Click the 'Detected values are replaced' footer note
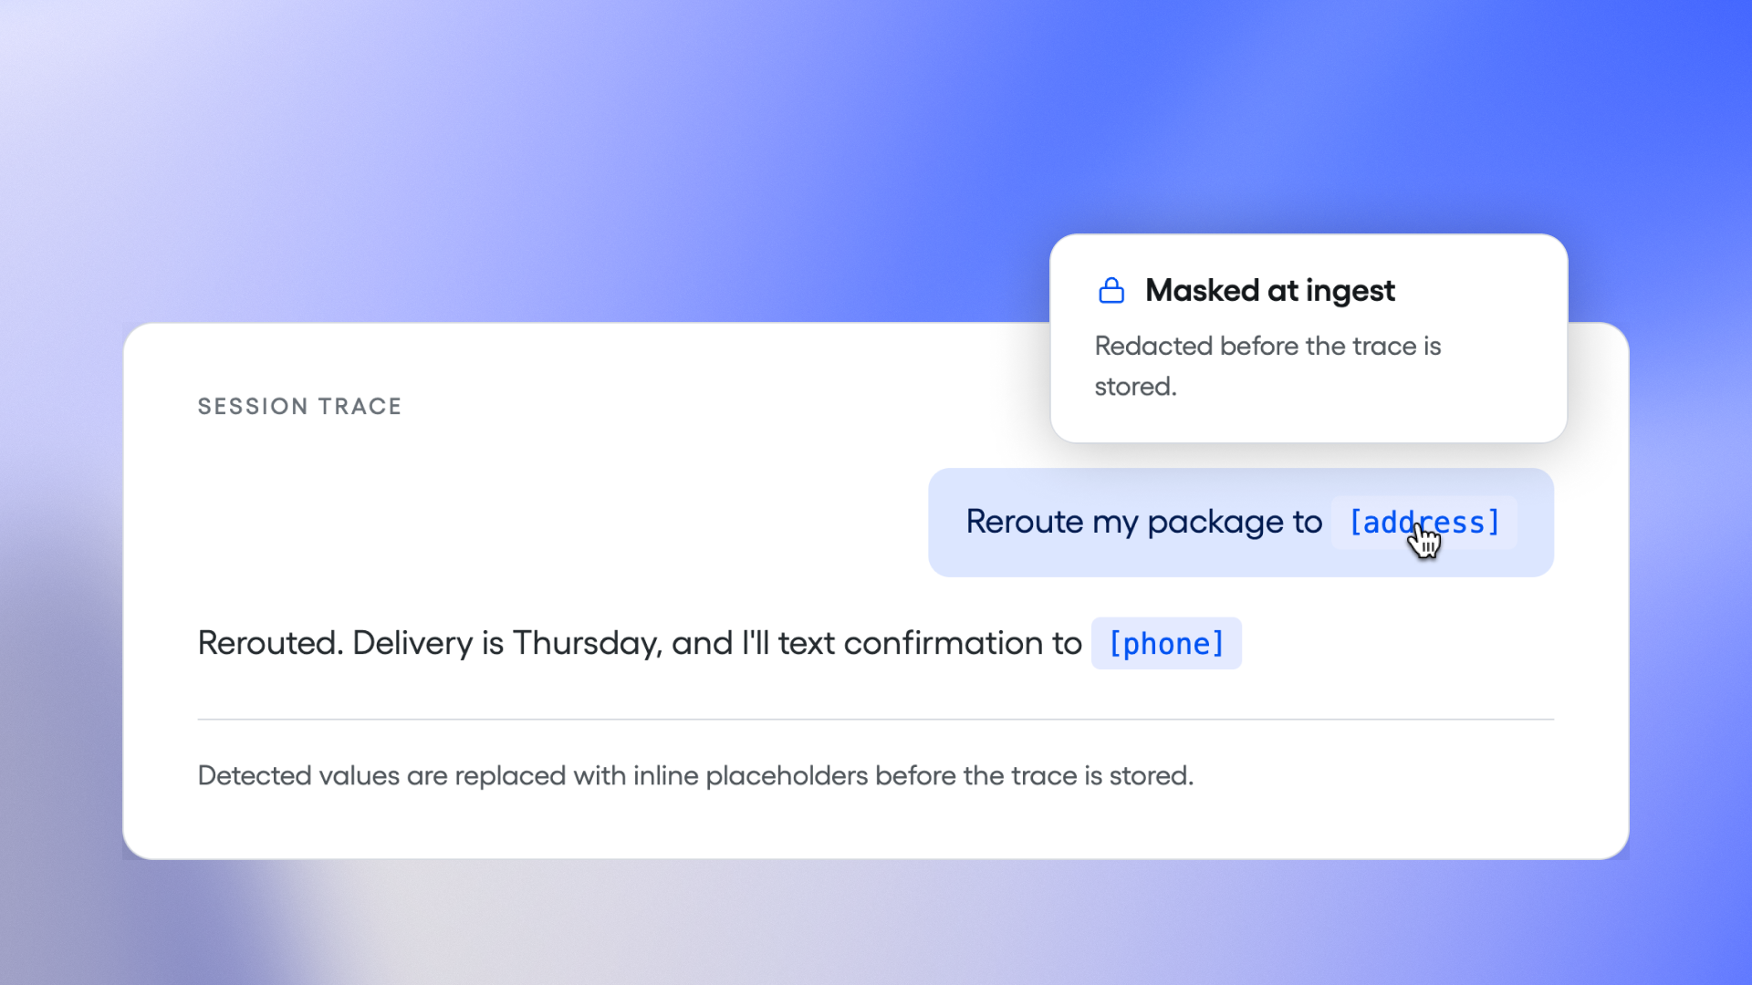 click(x=695, y=775)
